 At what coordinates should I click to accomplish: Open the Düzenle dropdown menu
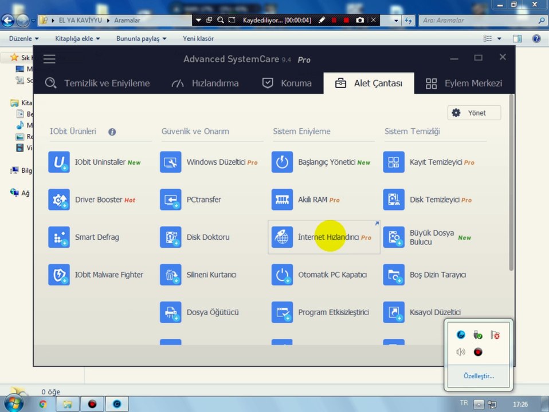click(x=24, y=38)
